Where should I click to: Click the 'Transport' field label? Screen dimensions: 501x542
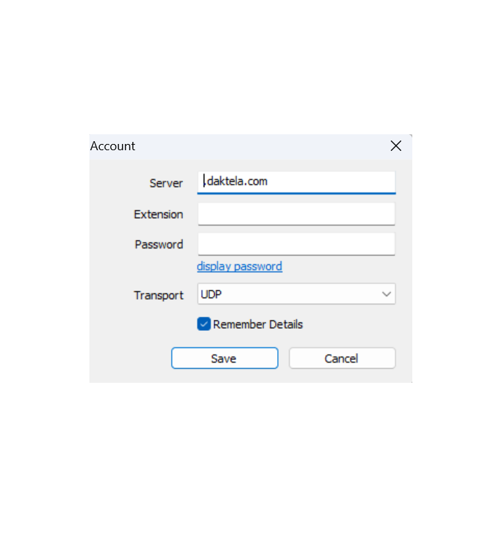159,296
